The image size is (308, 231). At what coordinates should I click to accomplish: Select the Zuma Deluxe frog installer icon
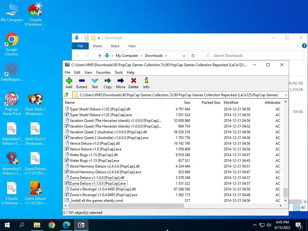pos(35,193)
